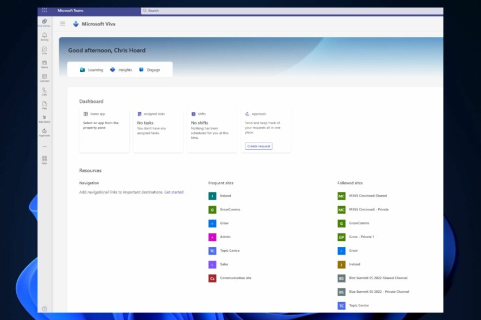Open the Viva Engage tab
This screenshot has height=320, width=481.
(149, 70)
